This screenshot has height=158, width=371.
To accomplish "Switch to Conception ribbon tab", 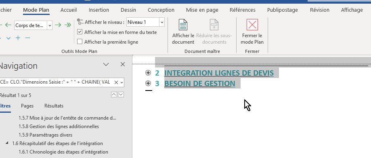I will pos(161,10).
